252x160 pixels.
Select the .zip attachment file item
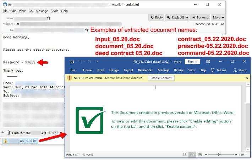pos(20,141)
